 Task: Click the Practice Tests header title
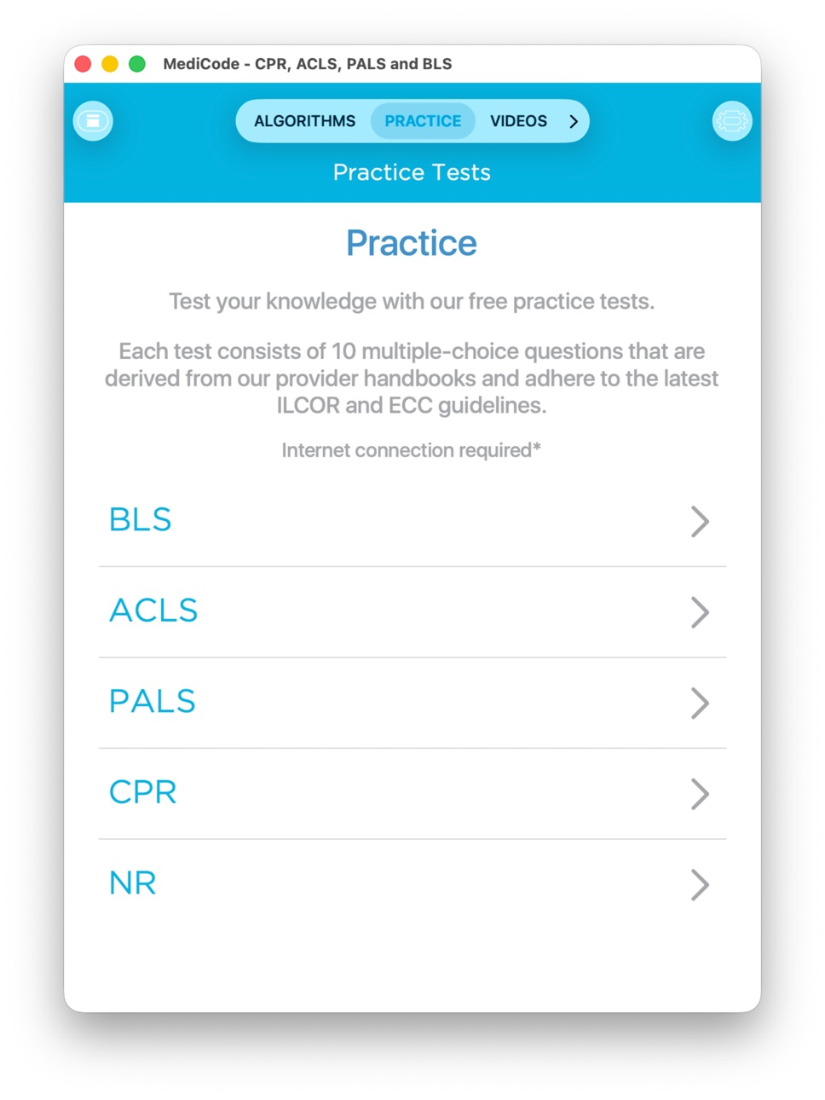tap(412, 172)
